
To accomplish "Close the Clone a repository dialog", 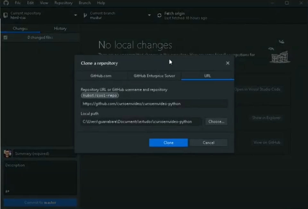I will click(x=228, y=63).
